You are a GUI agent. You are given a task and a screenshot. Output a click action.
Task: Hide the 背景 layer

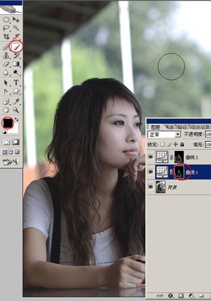(x=150, y=187)
